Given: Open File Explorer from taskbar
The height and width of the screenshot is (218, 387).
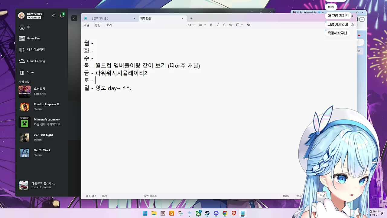Looking at the screenshot, I should pyautogui.click(x=154, y=213).
